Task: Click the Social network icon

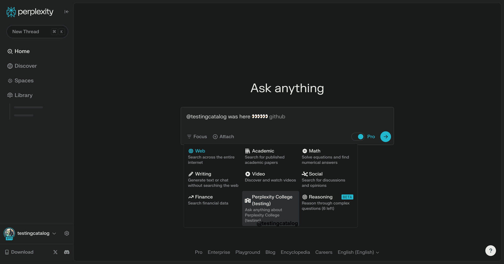Action: tap(305, 174)
